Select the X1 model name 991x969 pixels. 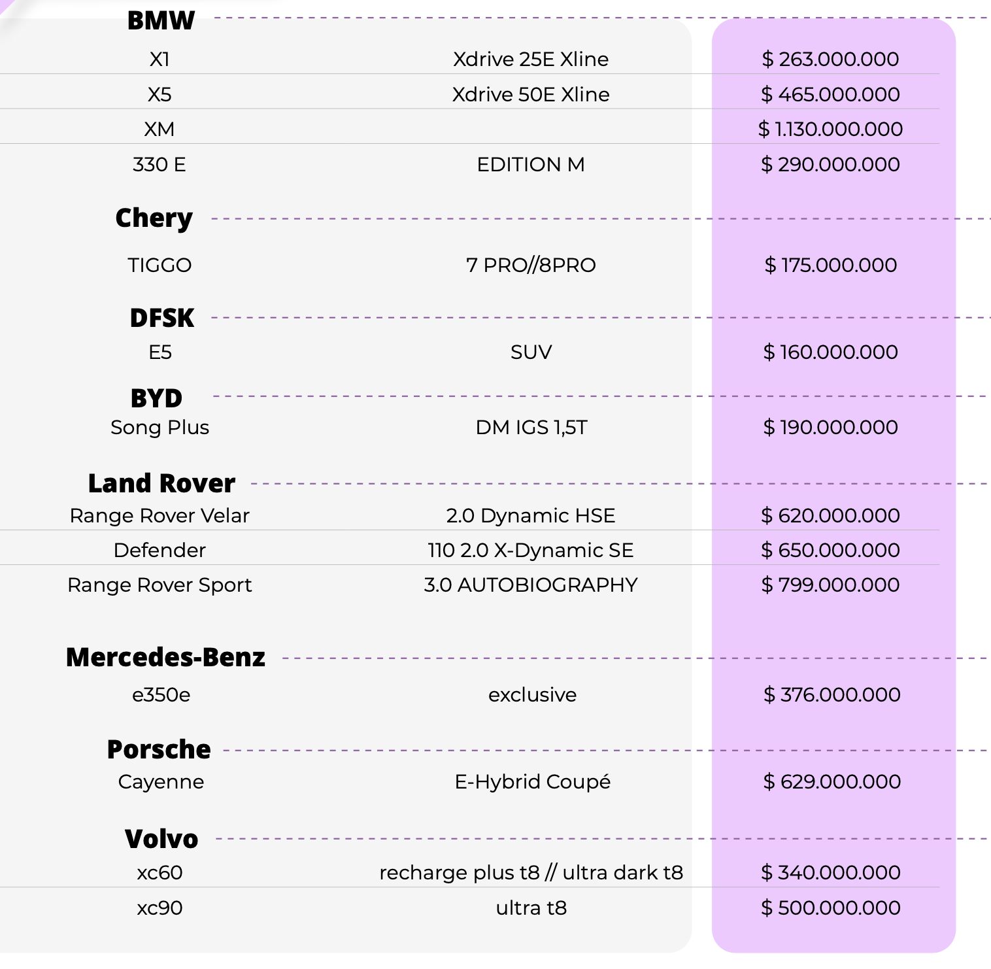(x=160, y=59)
